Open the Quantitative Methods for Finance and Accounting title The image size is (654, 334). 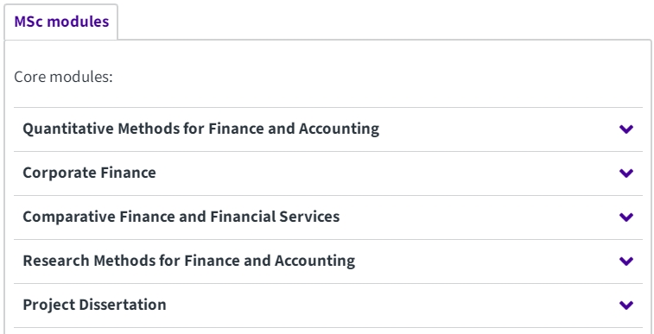pyautogui.click(x=200, y=129)
